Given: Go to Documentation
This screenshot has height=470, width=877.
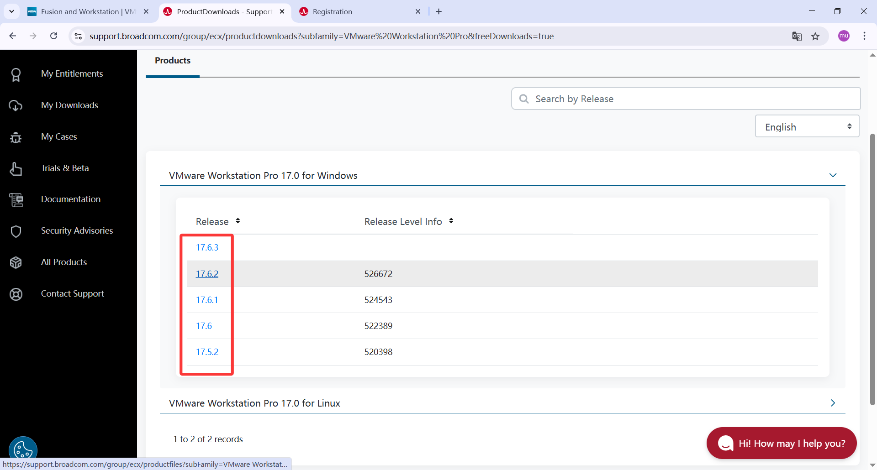Looking at the screenshot, I should click(x=71, y=199).
